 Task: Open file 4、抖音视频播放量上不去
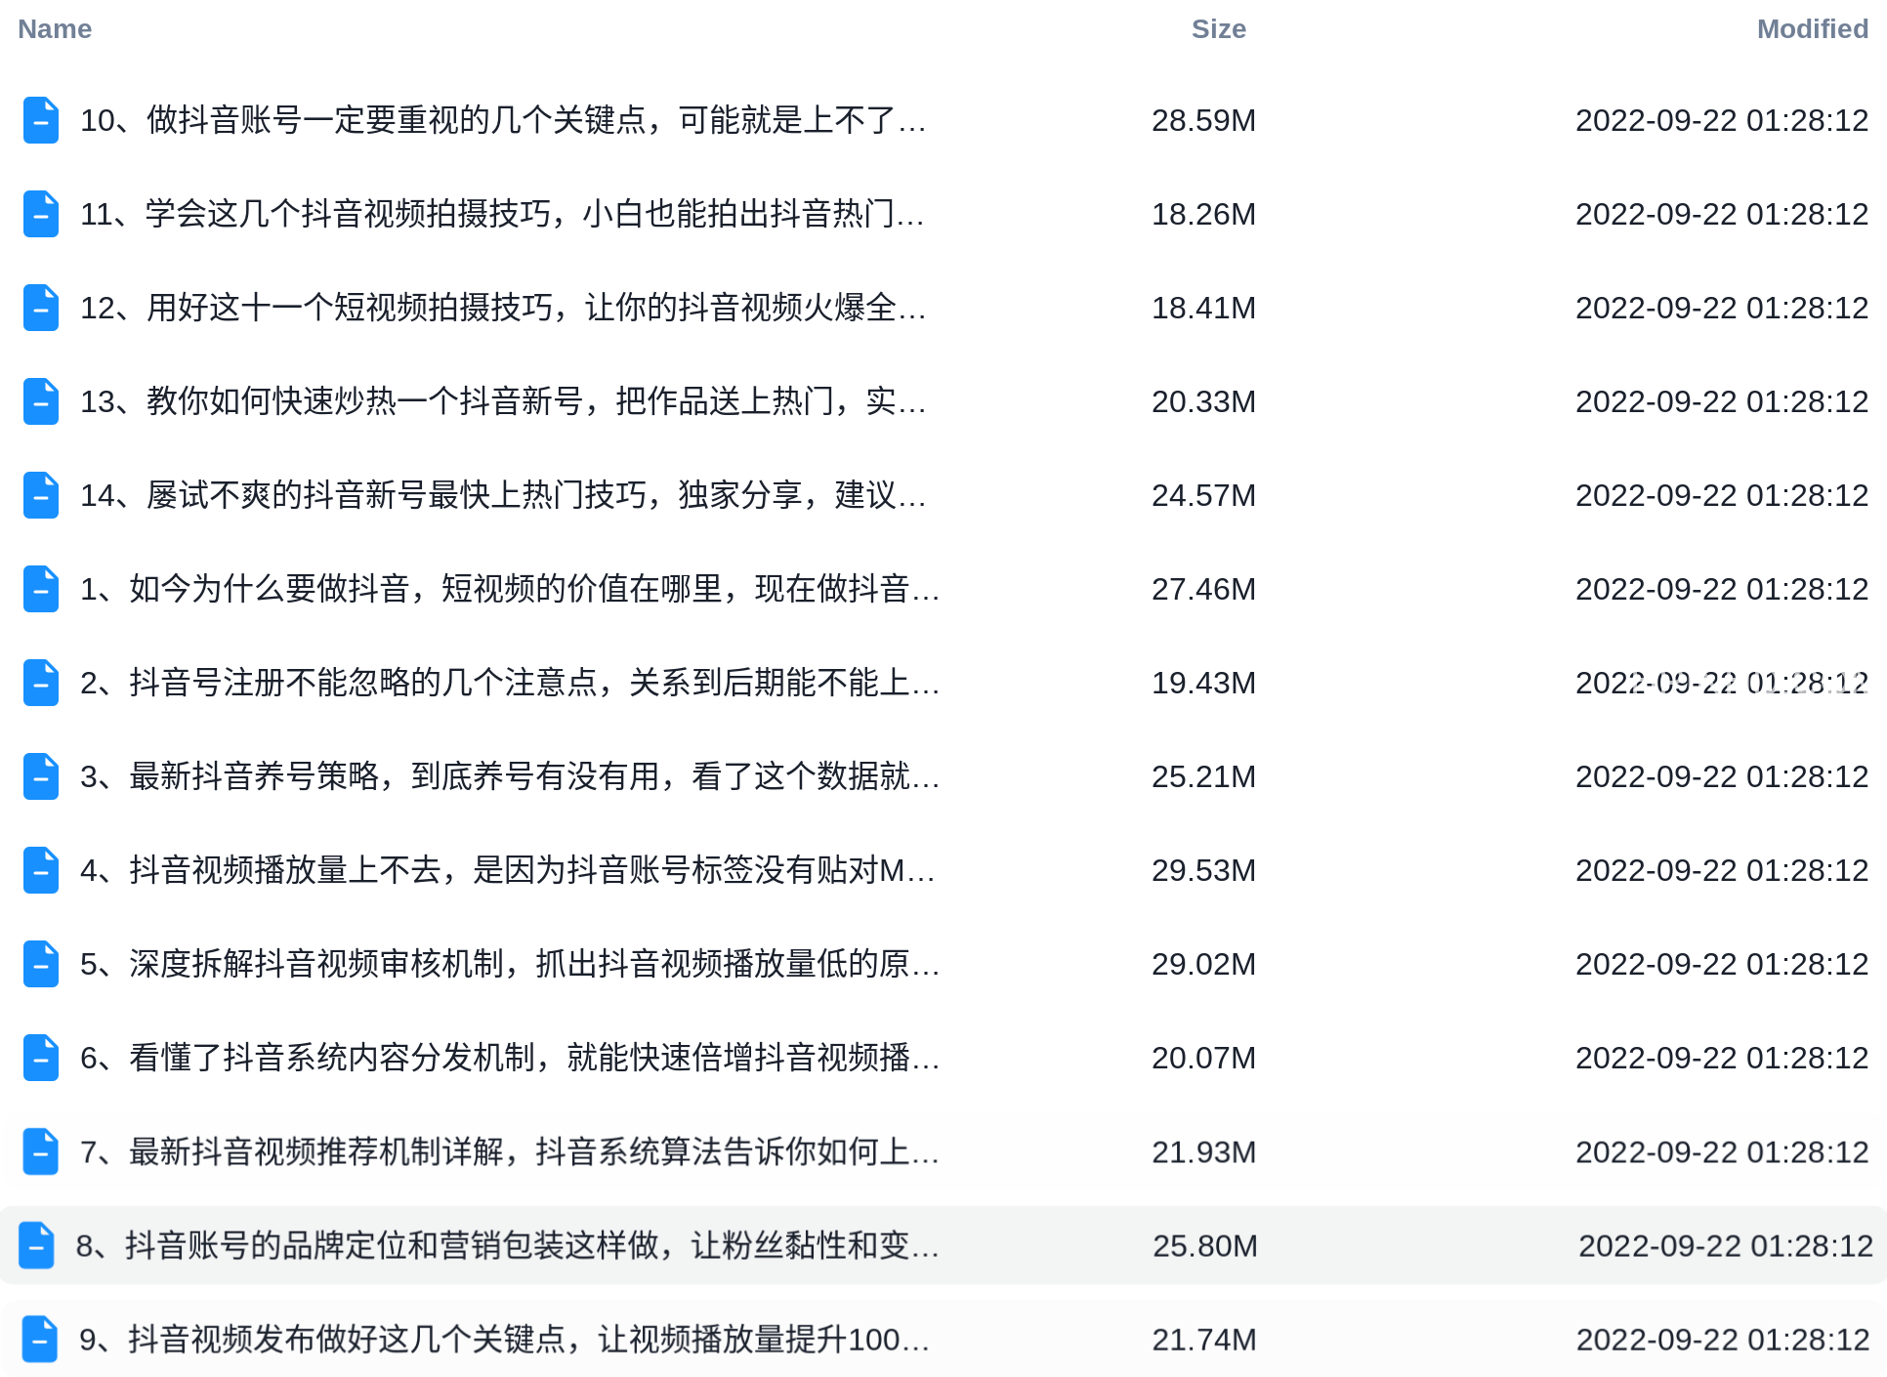pos(508,870)
